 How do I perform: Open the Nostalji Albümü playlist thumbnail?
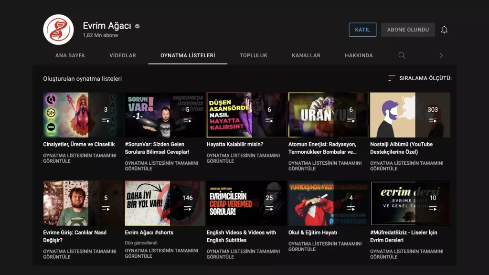[410, 115]
